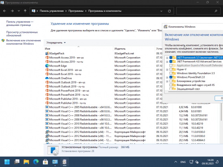Switch to Control Panel taskbar icon
The width and height of the screenshot is (223, 167).
click(55, 162)
